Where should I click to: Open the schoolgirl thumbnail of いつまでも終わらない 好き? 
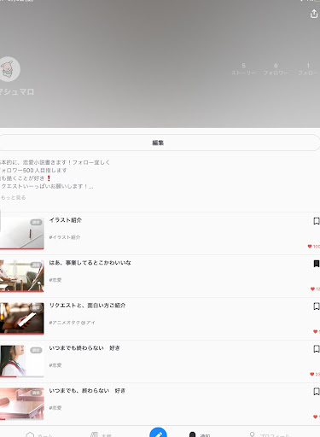22,361
